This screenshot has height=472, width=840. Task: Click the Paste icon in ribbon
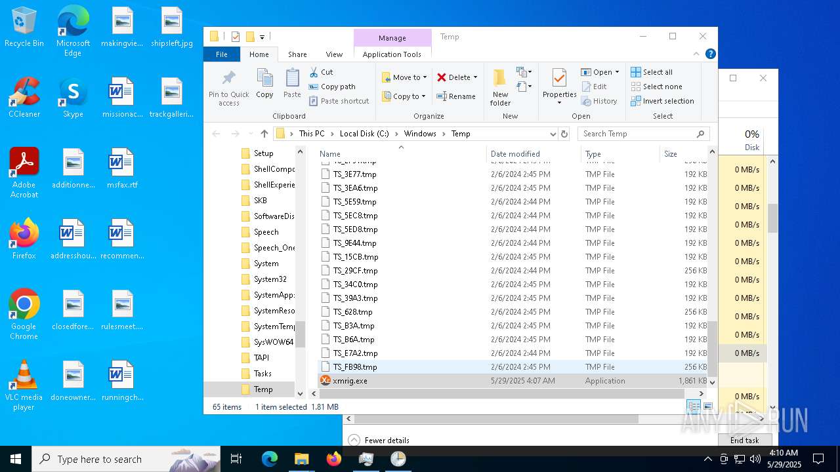(x=292, y=83)
